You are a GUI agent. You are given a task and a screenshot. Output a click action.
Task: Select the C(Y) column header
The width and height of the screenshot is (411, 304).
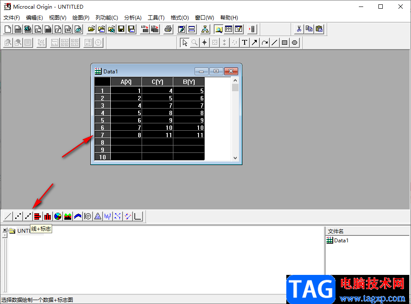(158, 82)
